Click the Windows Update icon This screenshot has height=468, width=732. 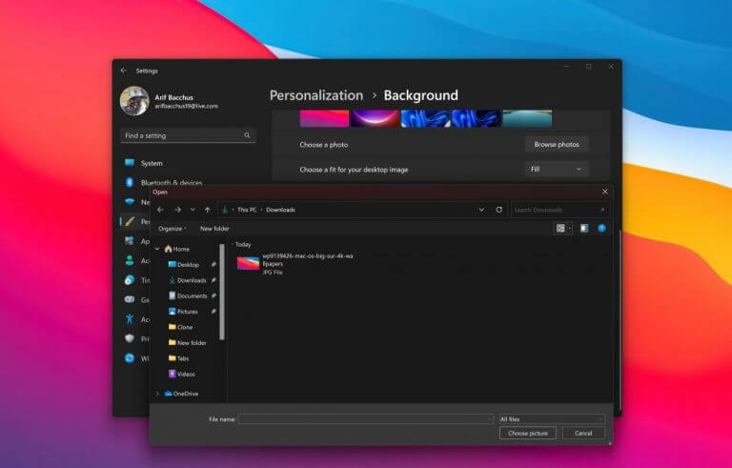point(130,358)
